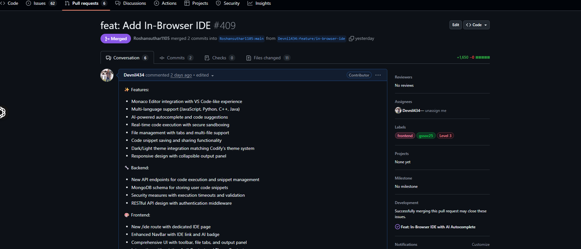The width and height of the screenshot is (581, 249).
Task: Click the gssoc25 label
Action: point(426,136)
